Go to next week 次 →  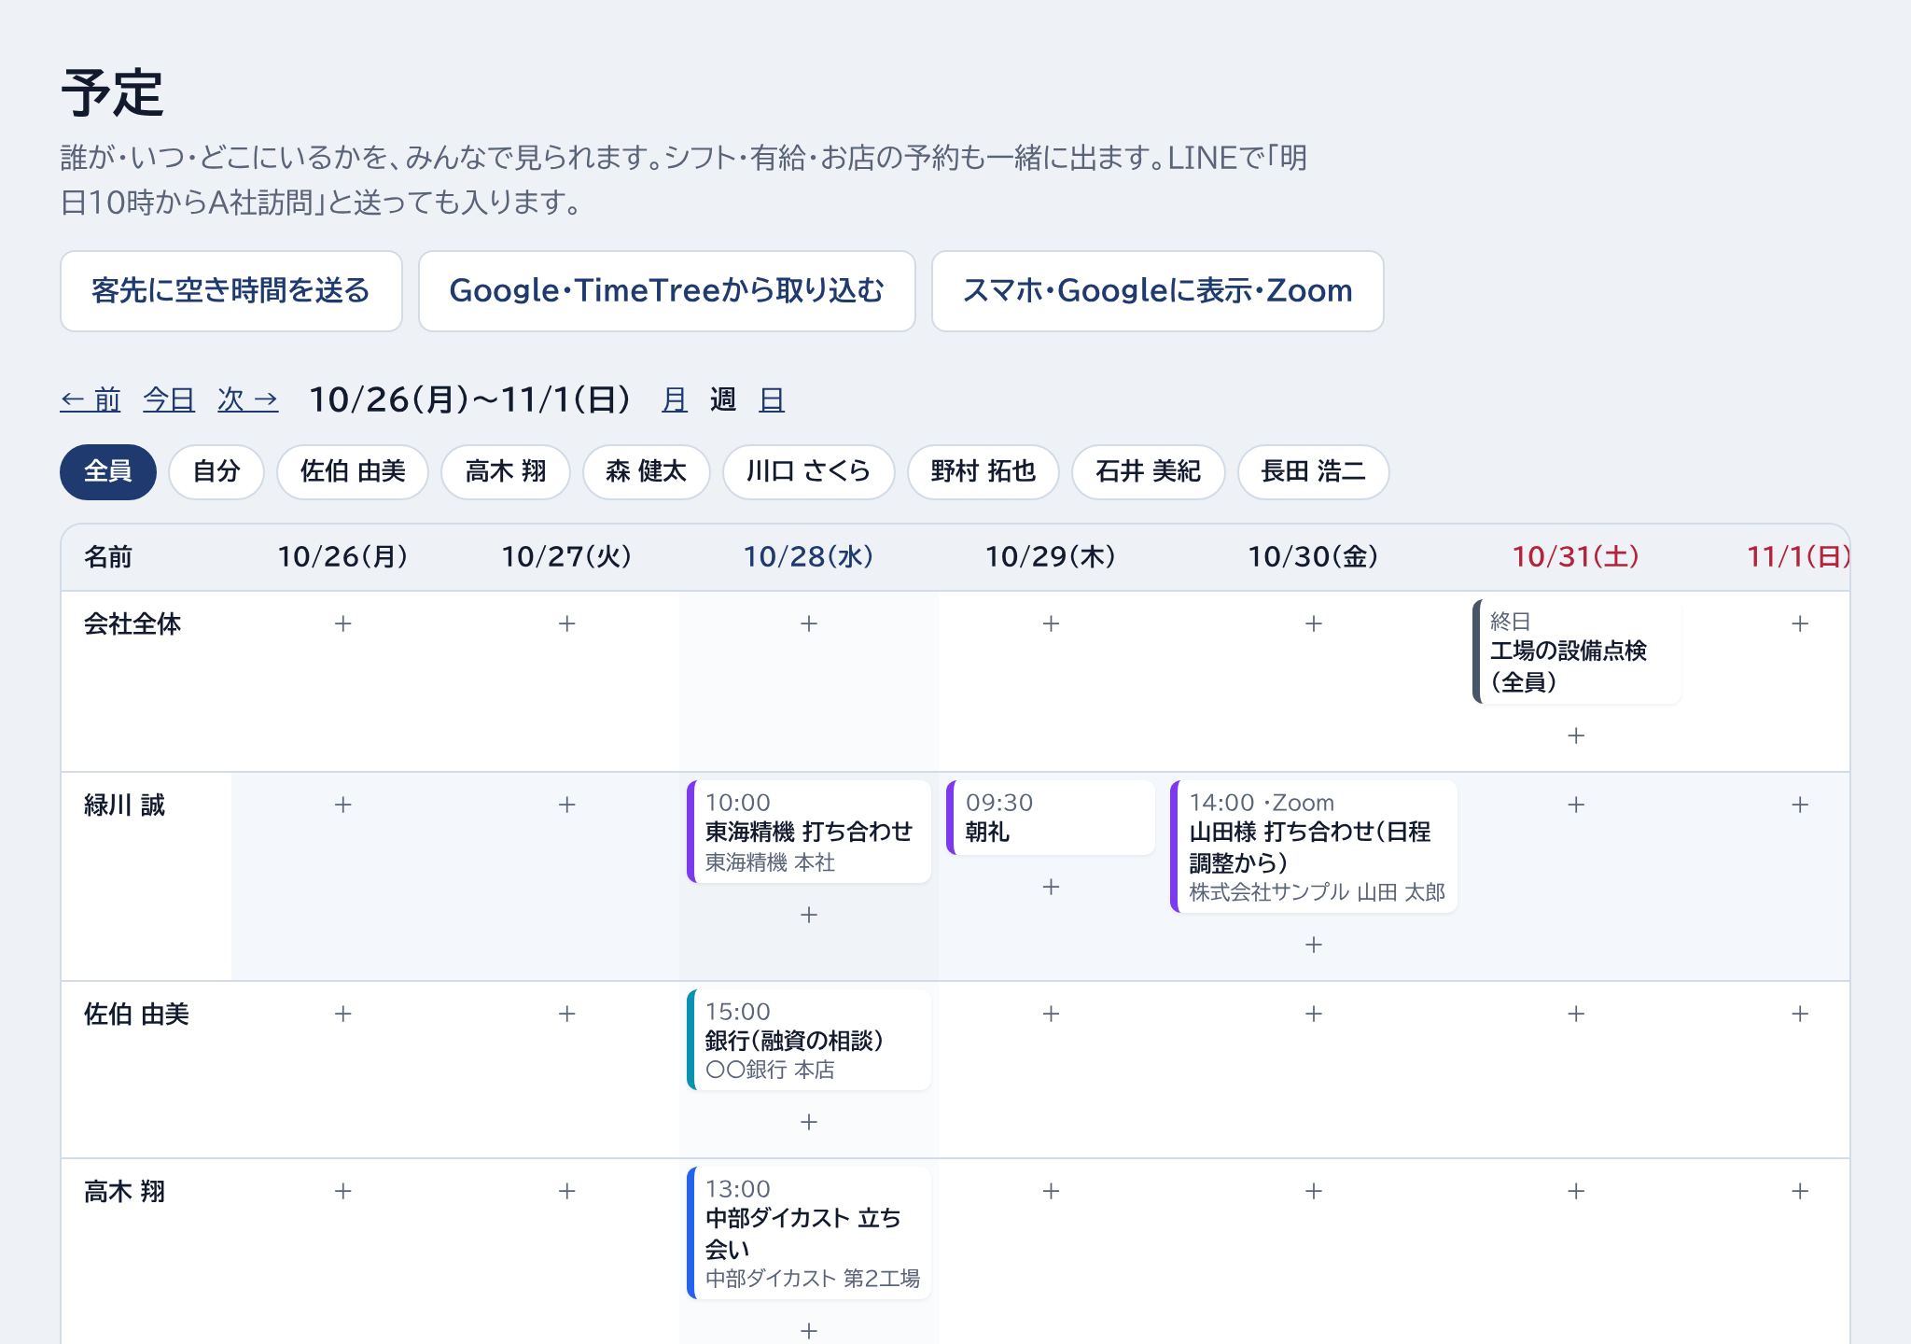tap(248, 399)
